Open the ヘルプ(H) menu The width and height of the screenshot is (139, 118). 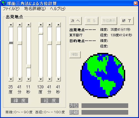click(58, 9)
